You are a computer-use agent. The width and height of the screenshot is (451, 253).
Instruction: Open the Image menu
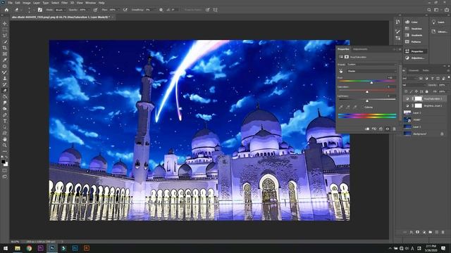pos(27,3)
